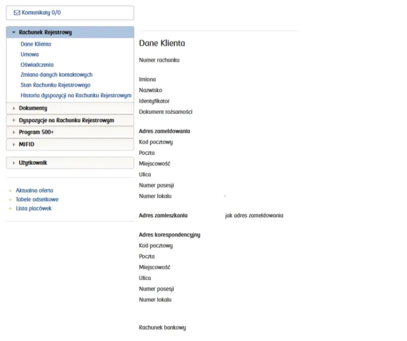Collapse the Rachunek Rejestrowy section arrow

[14, 33]
